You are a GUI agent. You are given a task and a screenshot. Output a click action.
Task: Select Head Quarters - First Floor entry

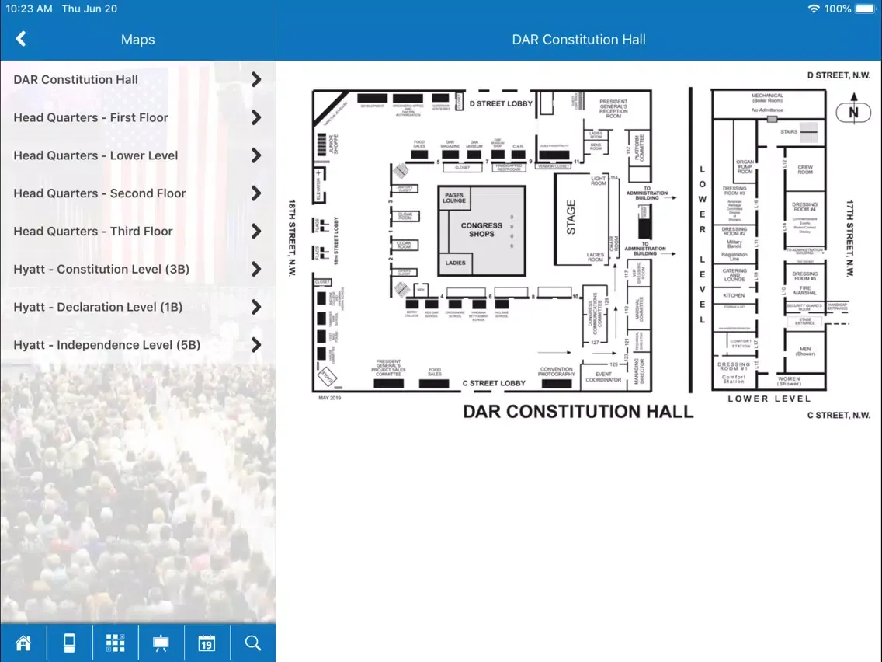[138, 117]
